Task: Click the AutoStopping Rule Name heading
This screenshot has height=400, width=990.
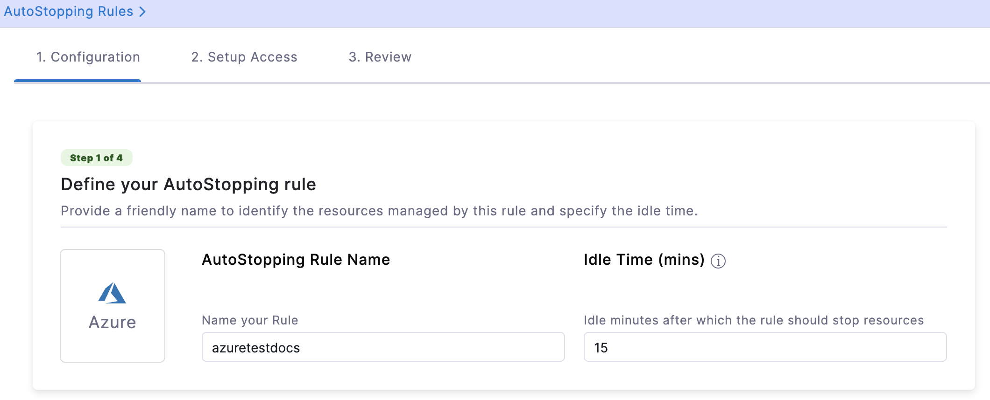Action: tap(296, 260)
